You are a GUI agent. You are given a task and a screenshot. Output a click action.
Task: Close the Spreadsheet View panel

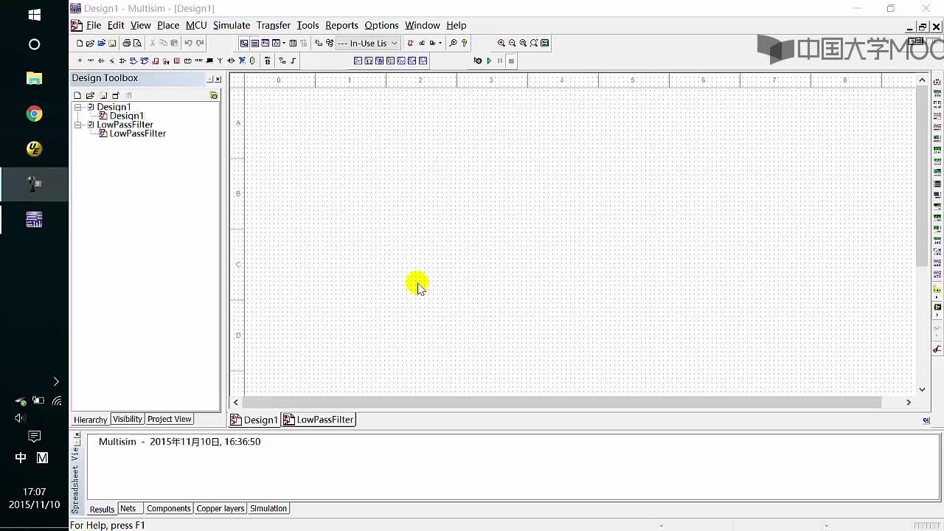[77, 435]
